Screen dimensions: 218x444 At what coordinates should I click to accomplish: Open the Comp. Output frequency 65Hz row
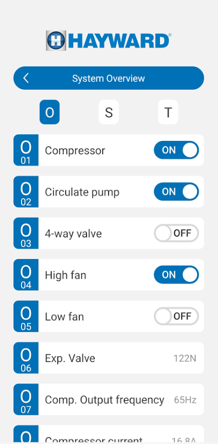pos(108,400)
